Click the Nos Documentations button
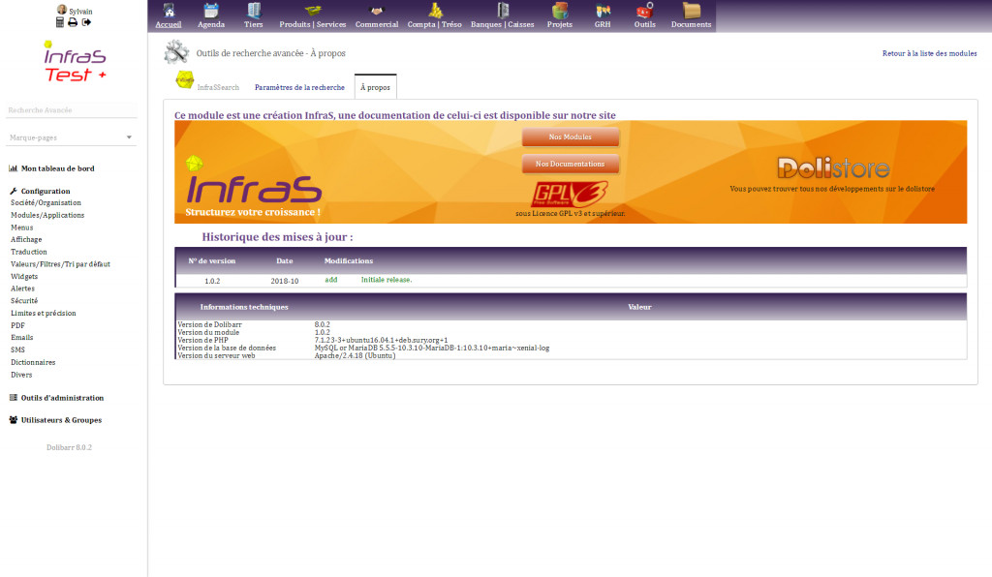This screenshot has width=992, height=577. [x=570, y=164]
